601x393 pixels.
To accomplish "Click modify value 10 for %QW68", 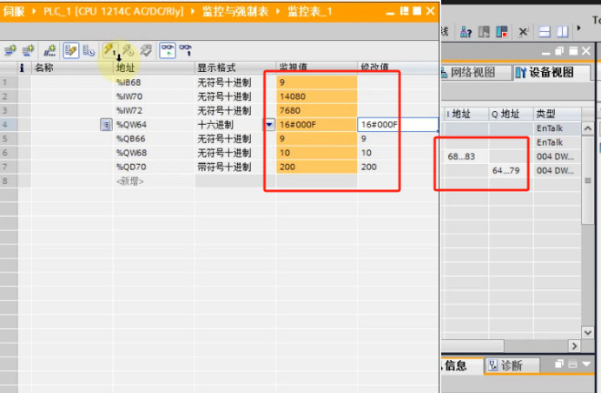I will (398, 153).
